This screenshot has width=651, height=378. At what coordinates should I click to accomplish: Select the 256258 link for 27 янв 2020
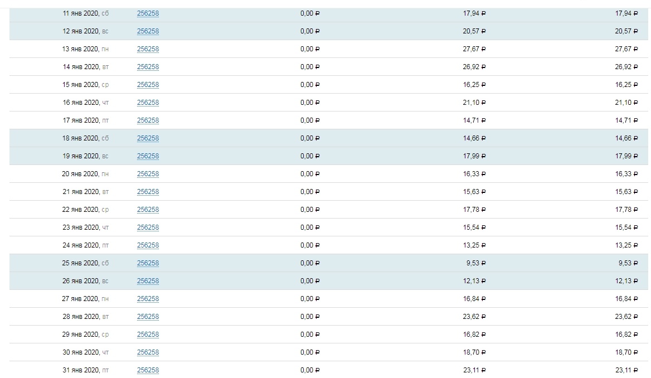pos(148,299)
